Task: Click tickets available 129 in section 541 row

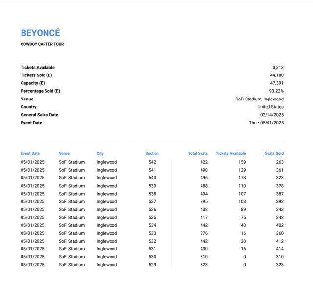Action: click(242, 170)
